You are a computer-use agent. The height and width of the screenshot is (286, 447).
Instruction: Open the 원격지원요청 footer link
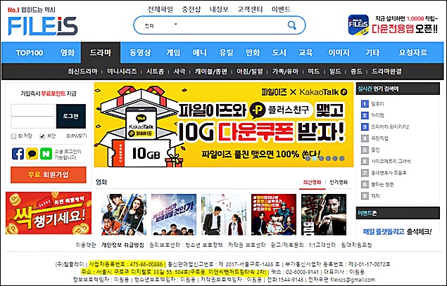[356, 245]
